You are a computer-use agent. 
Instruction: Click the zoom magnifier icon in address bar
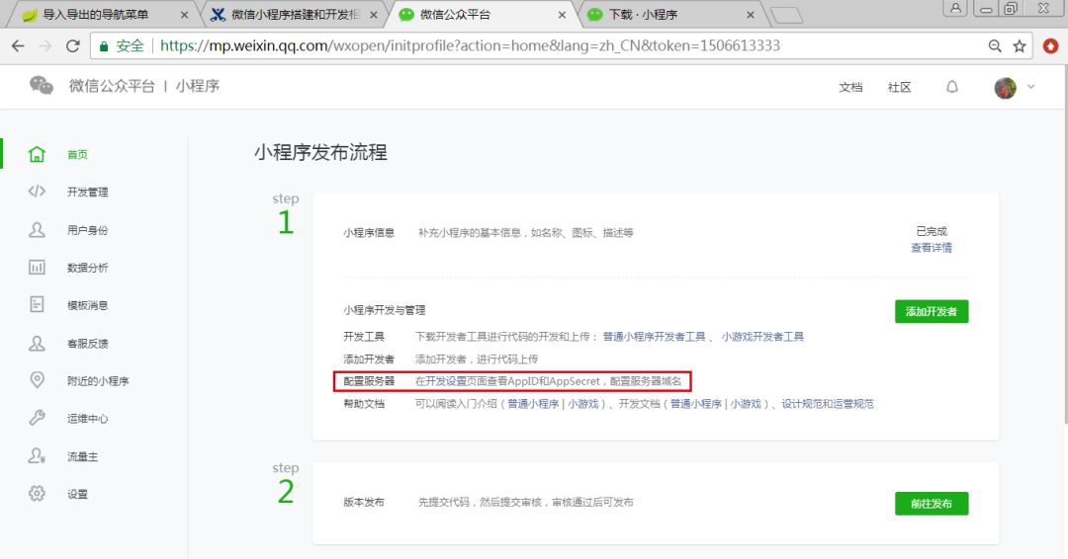[x=995, y=45]
